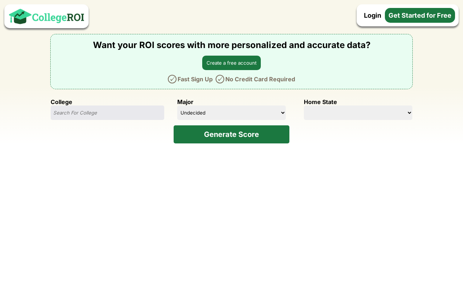The width and height of the screenshot is (463, 289).
Task: Click the personalized ROI scores headline
Action: tap(231, 45)
